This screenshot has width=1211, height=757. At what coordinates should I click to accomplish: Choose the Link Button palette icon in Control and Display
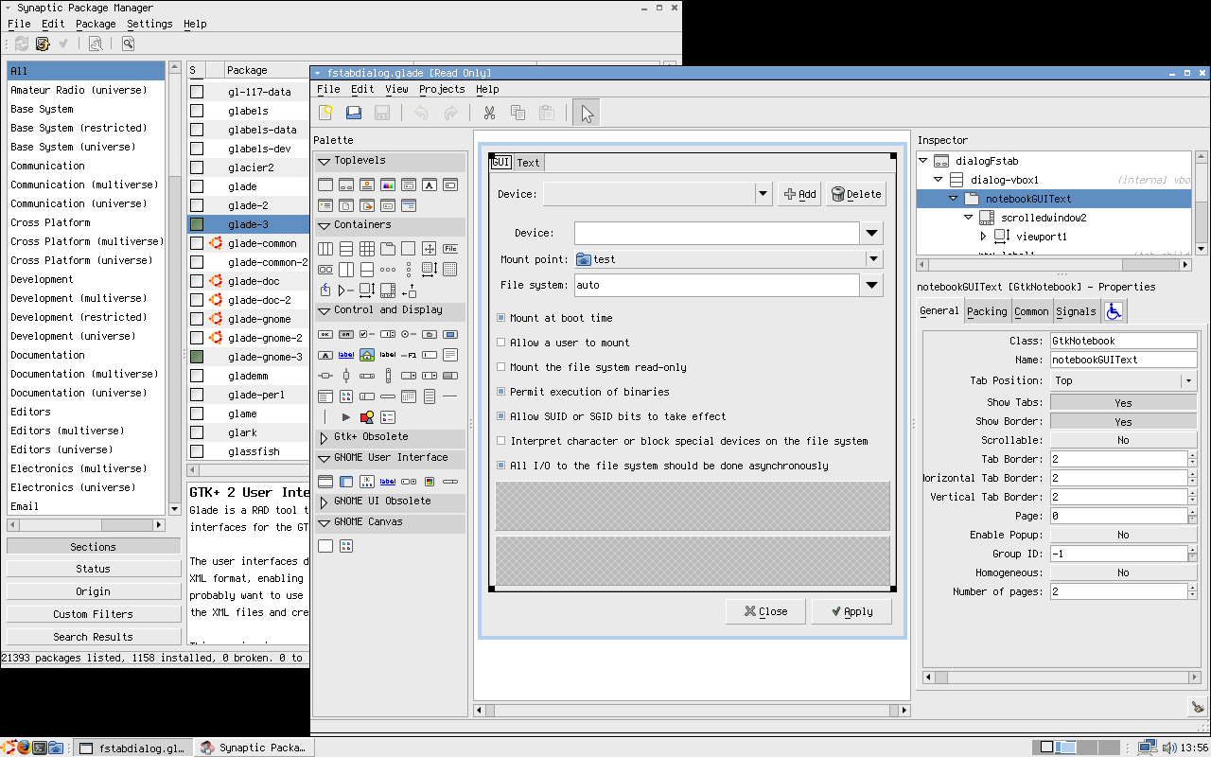click(x=346, y=355)
